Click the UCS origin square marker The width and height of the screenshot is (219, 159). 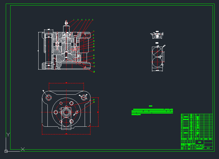click(x=6, y=151)
